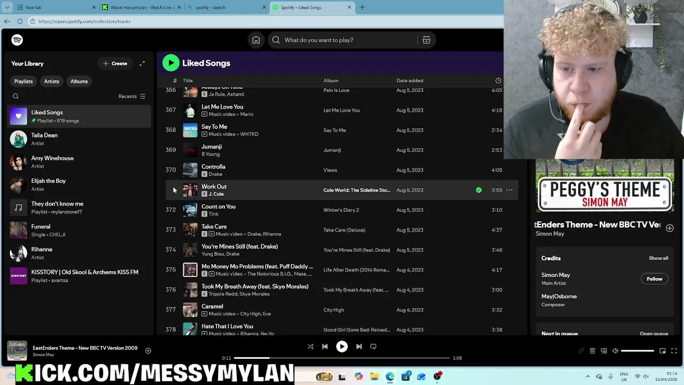Enter full screen player mode
This screenshot has width=684, height=385.
[x=674, y=351]
